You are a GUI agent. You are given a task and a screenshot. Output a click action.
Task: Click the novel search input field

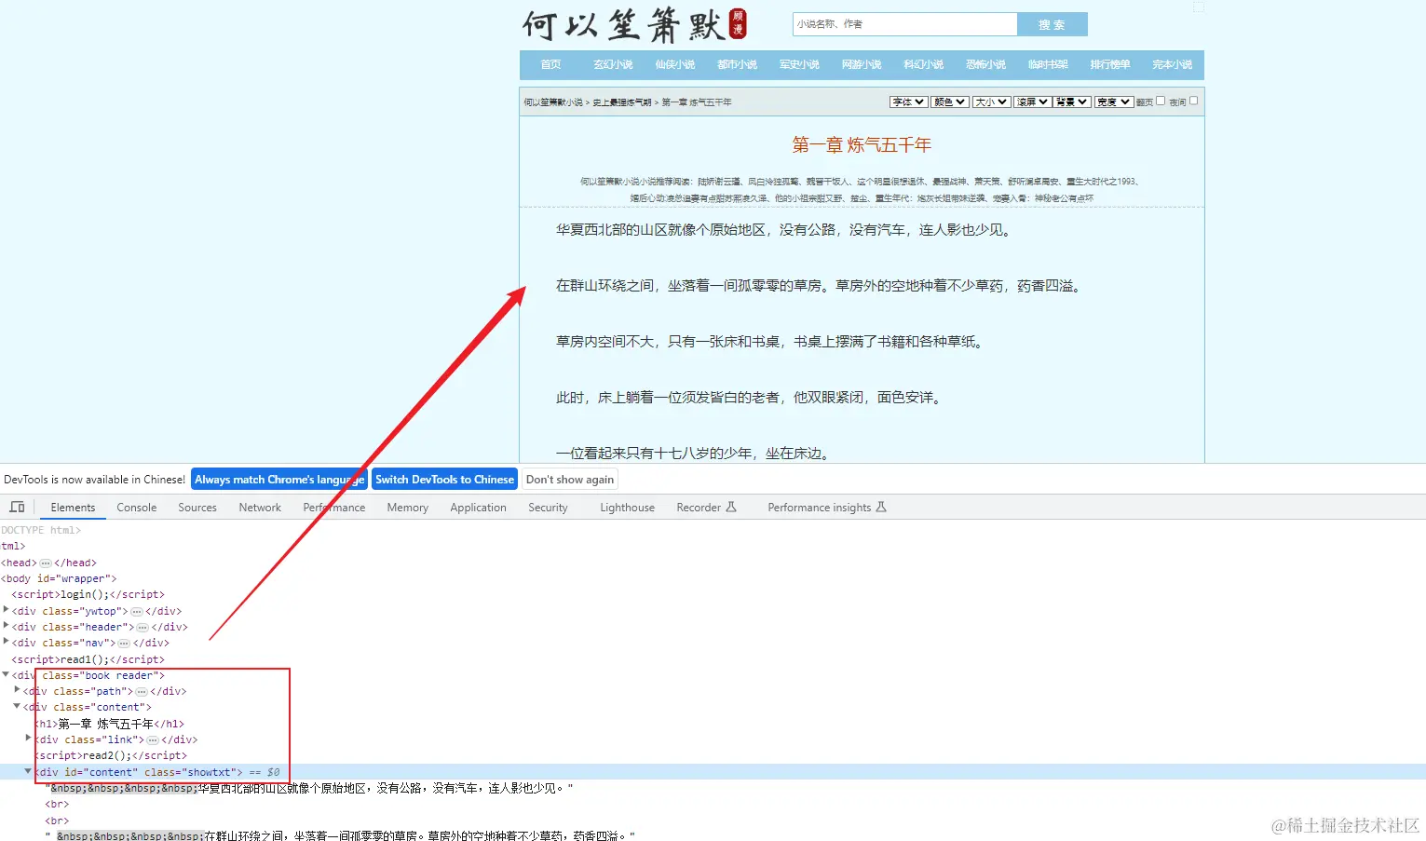[x=903, y=23]
